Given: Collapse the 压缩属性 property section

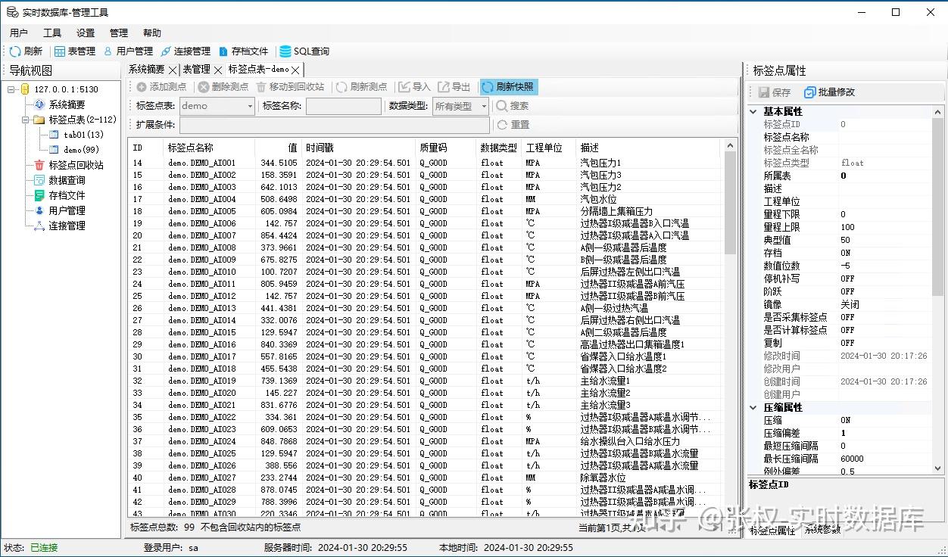Looking at the screenshot, I should pos(753,407).
